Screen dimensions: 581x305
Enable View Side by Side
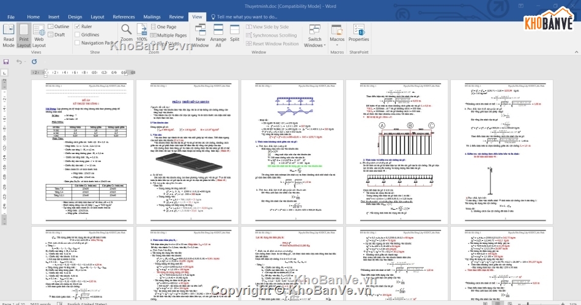tap(267, 27)
